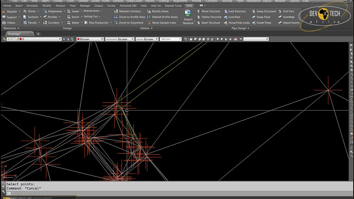The width and height of the screenshot is (354, 199).
Task: Switch to the Annotate ribbon tab
Action: (x=32, y=6)
